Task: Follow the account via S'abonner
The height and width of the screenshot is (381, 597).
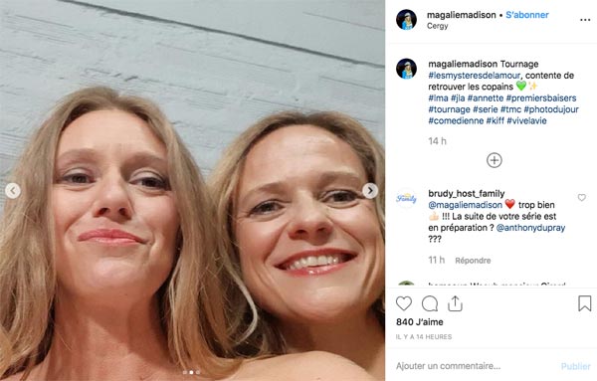Action: [x=527, y=15]
